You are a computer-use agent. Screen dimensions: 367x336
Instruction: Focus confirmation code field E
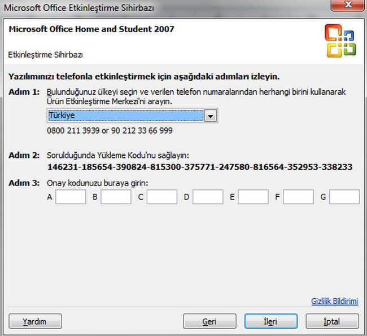pyautogui.click(x=253, y=197)
